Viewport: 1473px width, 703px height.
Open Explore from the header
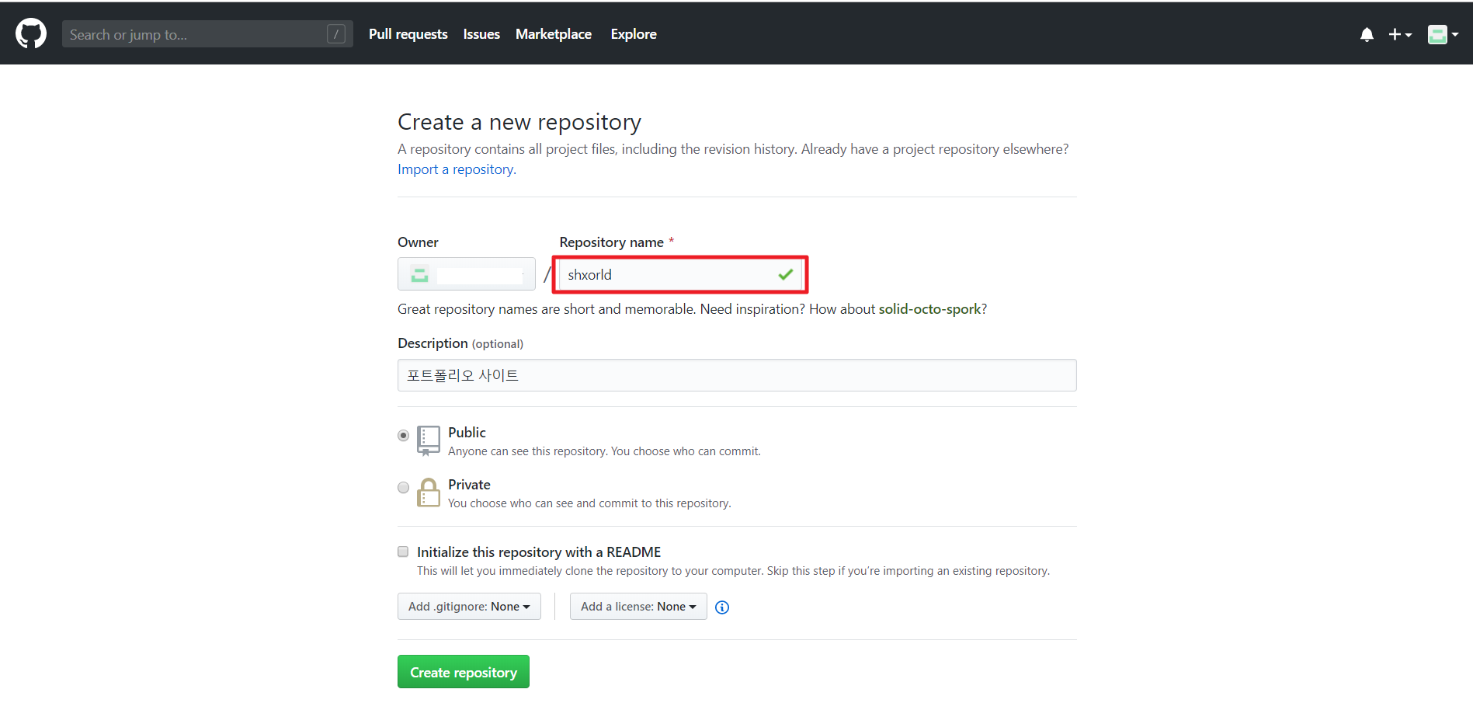pos(634,34)
